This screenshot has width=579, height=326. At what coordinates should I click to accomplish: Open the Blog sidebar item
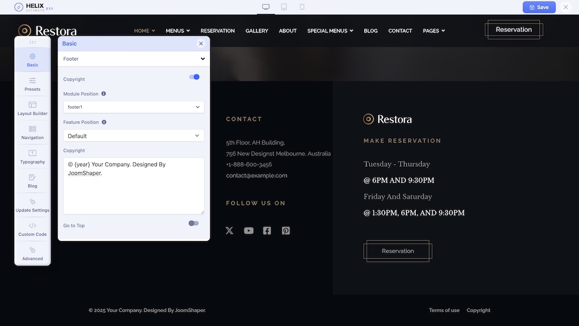[32, 181]
